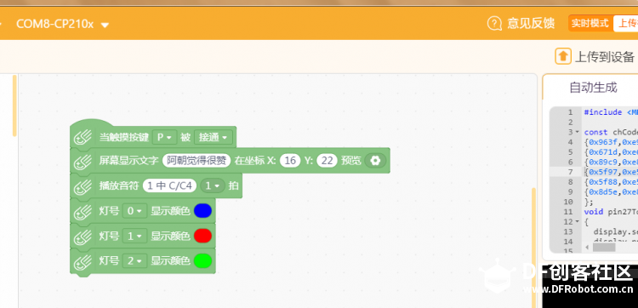Click 上传到设备 upload to device
The image size is (638, 308).
tap(604, 57)
